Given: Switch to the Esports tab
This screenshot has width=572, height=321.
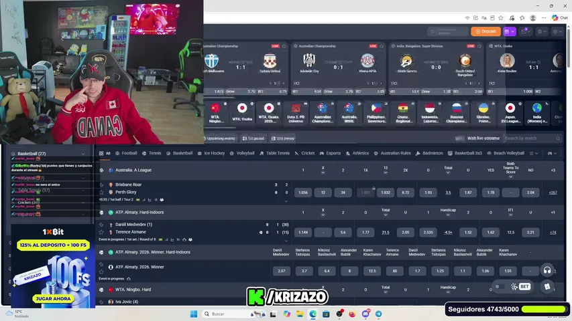Looking at the screenshot, I should coord(330,153).
